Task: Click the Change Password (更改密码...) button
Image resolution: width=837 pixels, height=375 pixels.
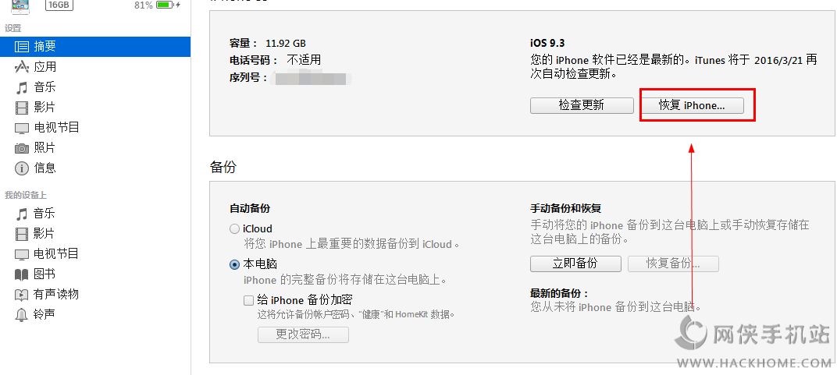Action: pos(303,334)
